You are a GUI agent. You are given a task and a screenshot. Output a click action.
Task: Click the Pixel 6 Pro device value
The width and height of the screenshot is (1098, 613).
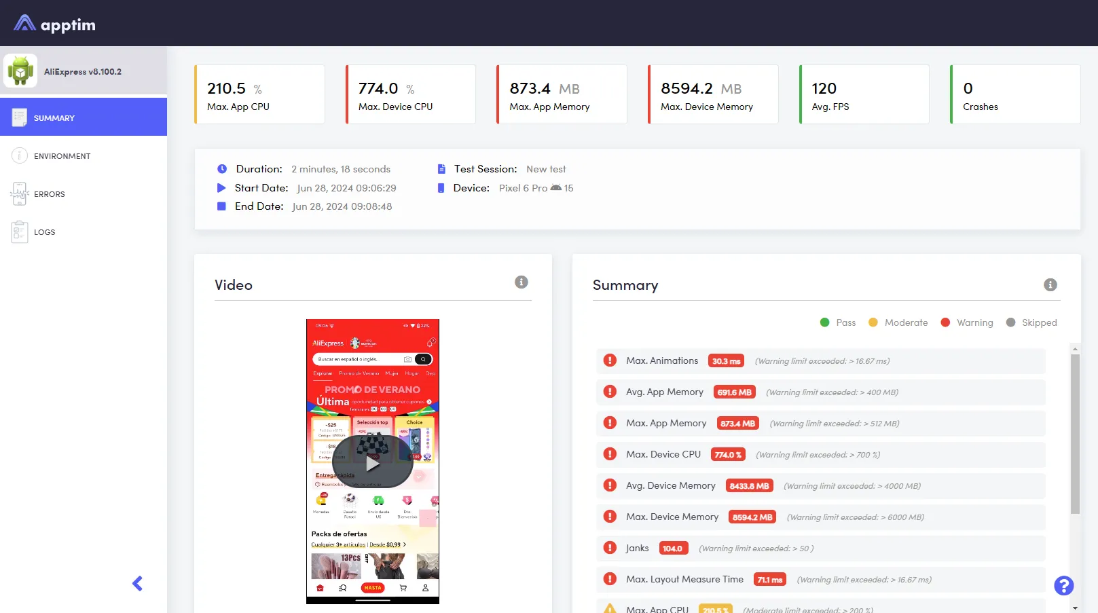coord(523,188)
